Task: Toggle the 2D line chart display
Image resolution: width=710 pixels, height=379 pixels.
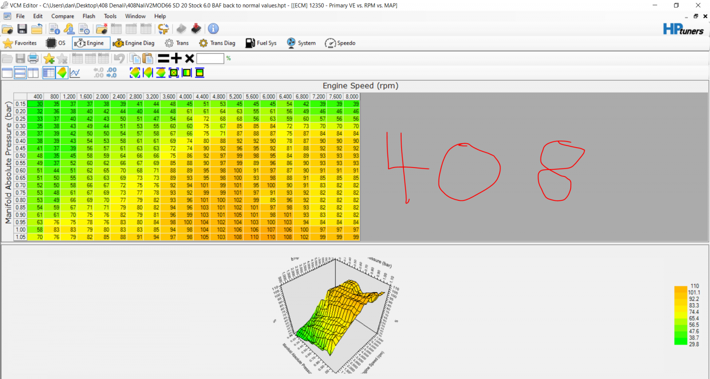Action: (x=75, y=73)
